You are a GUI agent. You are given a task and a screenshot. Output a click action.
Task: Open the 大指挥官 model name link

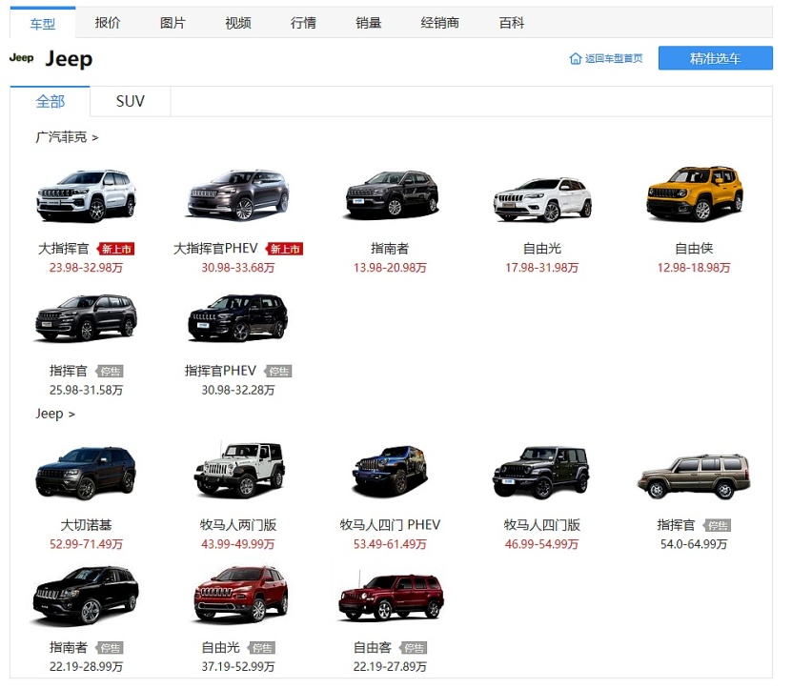[64, 249]
